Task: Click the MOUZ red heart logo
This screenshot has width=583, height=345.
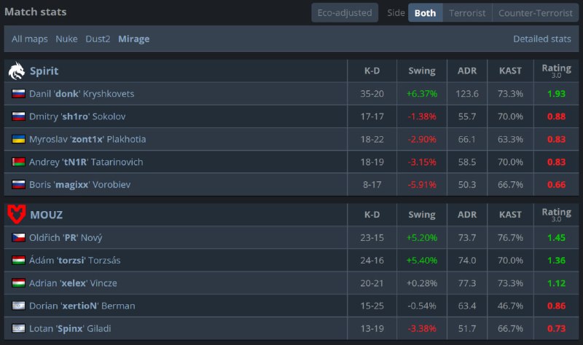Action: point(16,214)
